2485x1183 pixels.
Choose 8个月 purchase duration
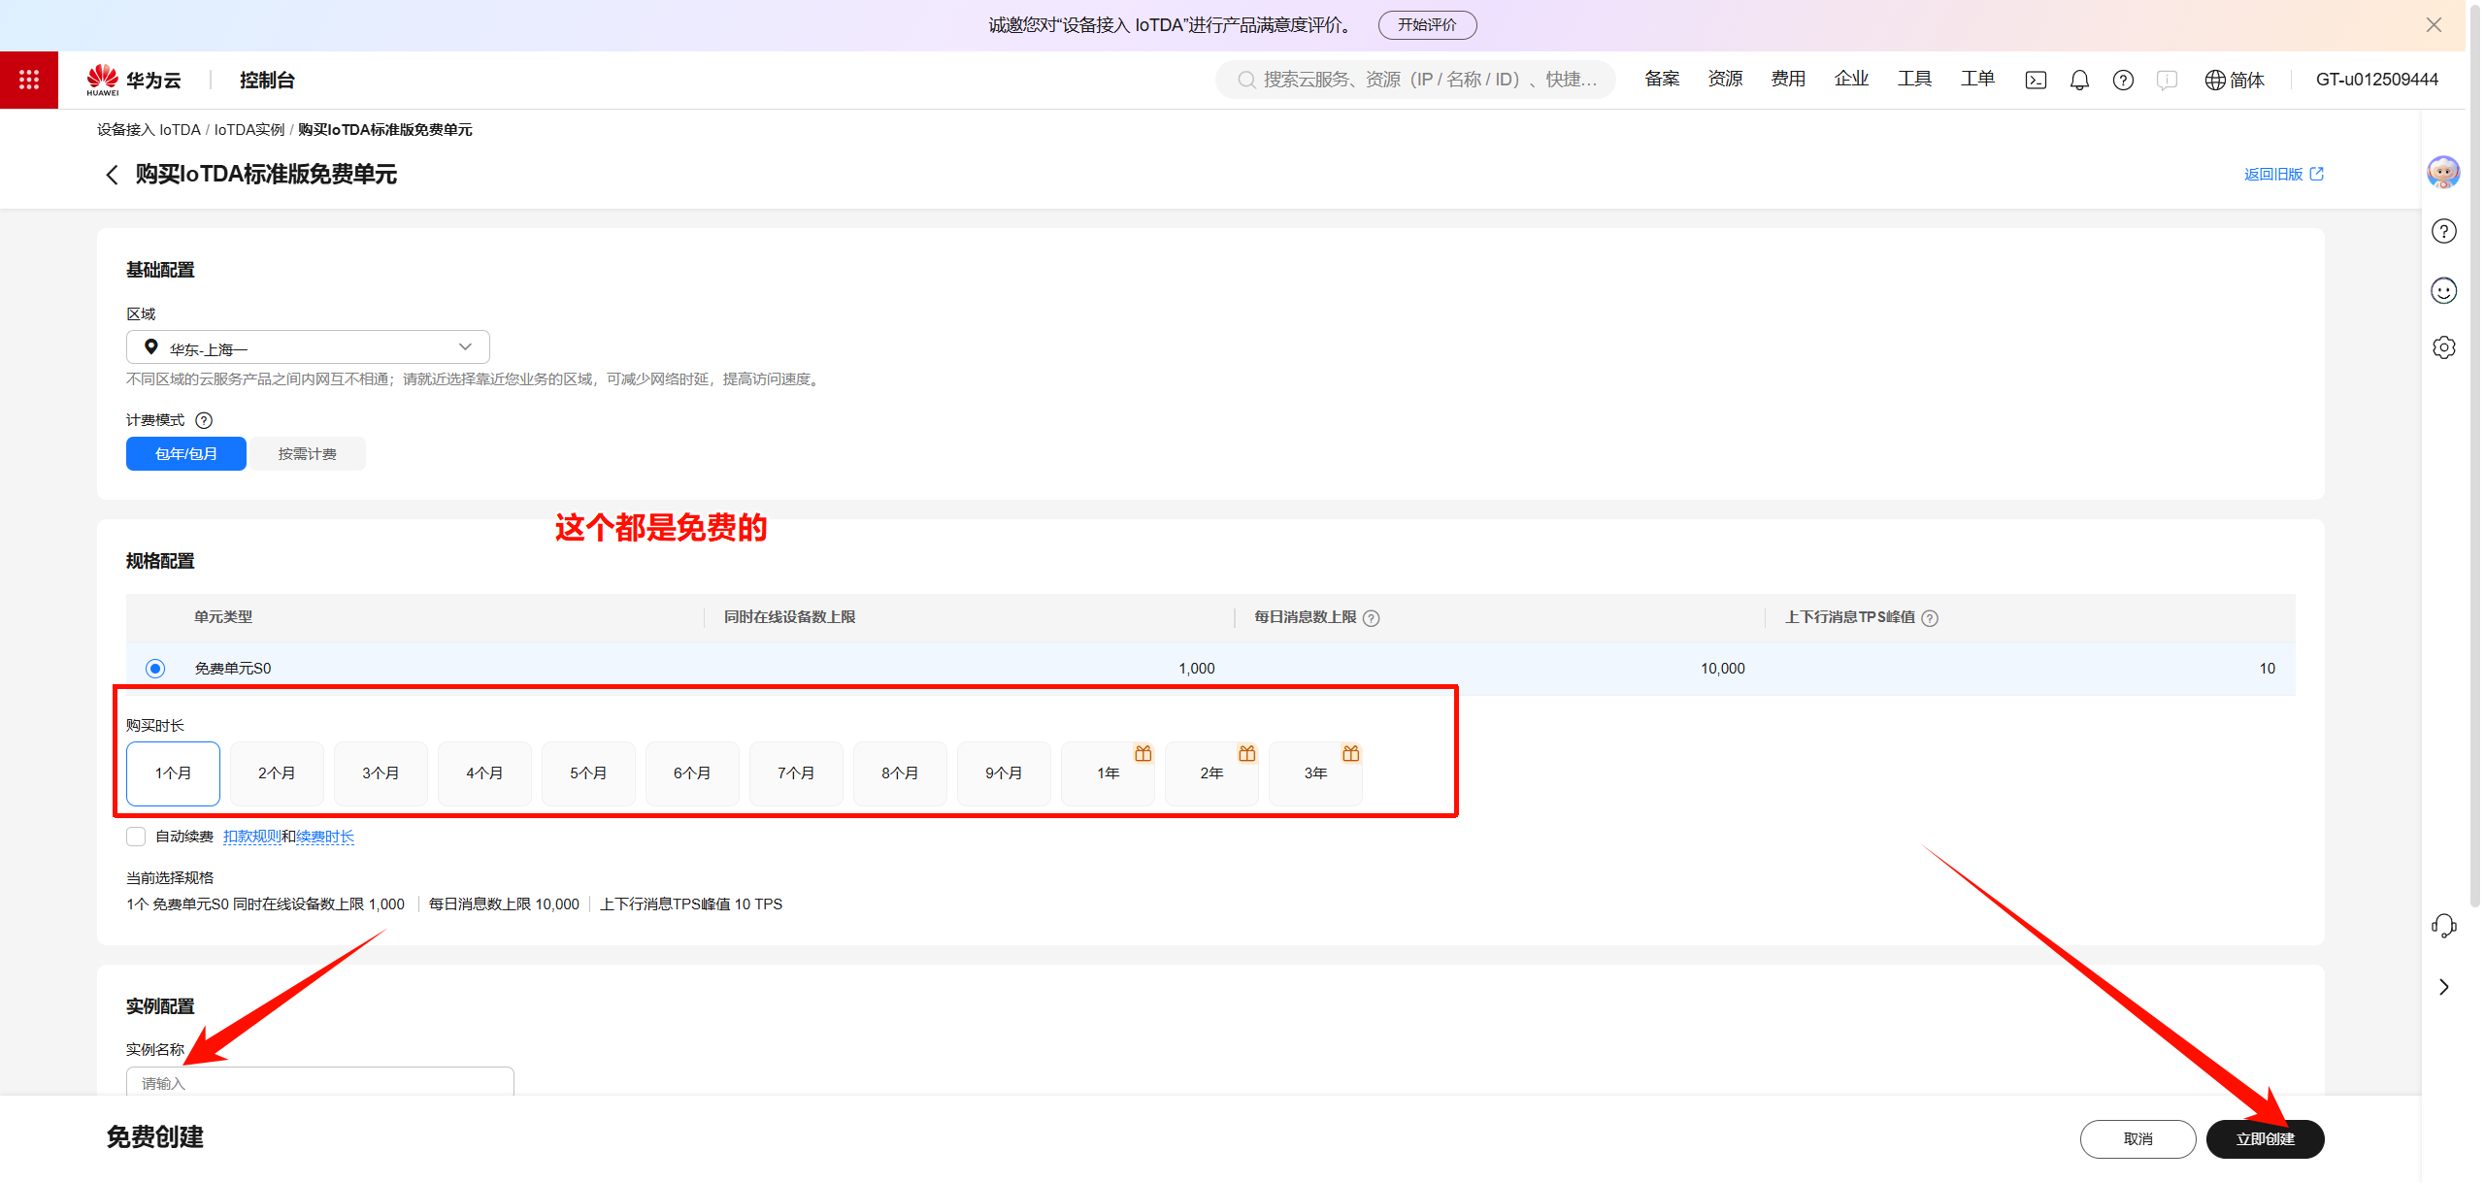pyautogui.click(x=900, y=773)
